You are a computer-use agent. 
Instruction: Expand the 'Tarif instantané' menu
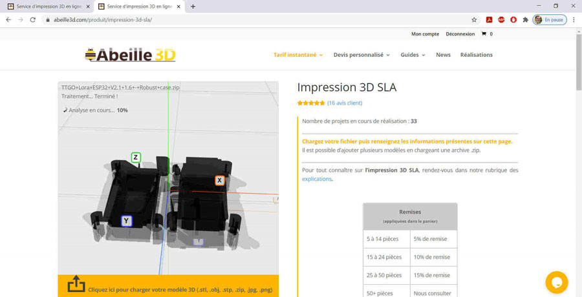(298, 54)
